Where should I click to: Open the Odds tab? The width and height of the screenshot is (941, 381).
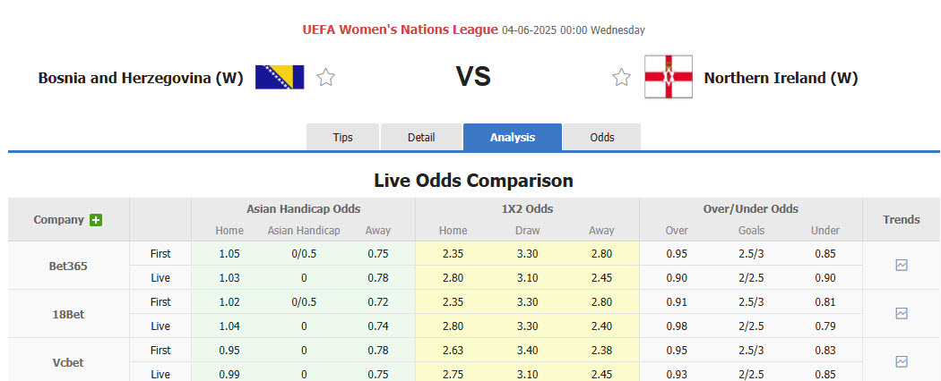(601, 137)
